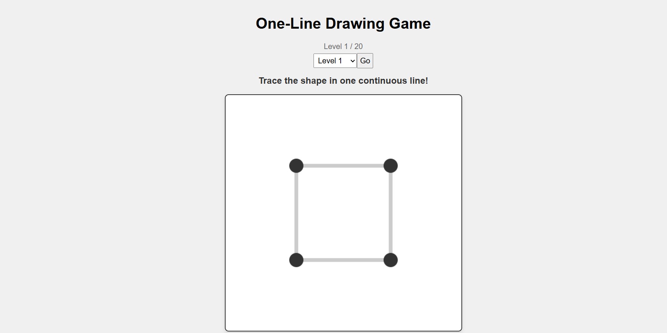Click the center of the square shape

343,213
